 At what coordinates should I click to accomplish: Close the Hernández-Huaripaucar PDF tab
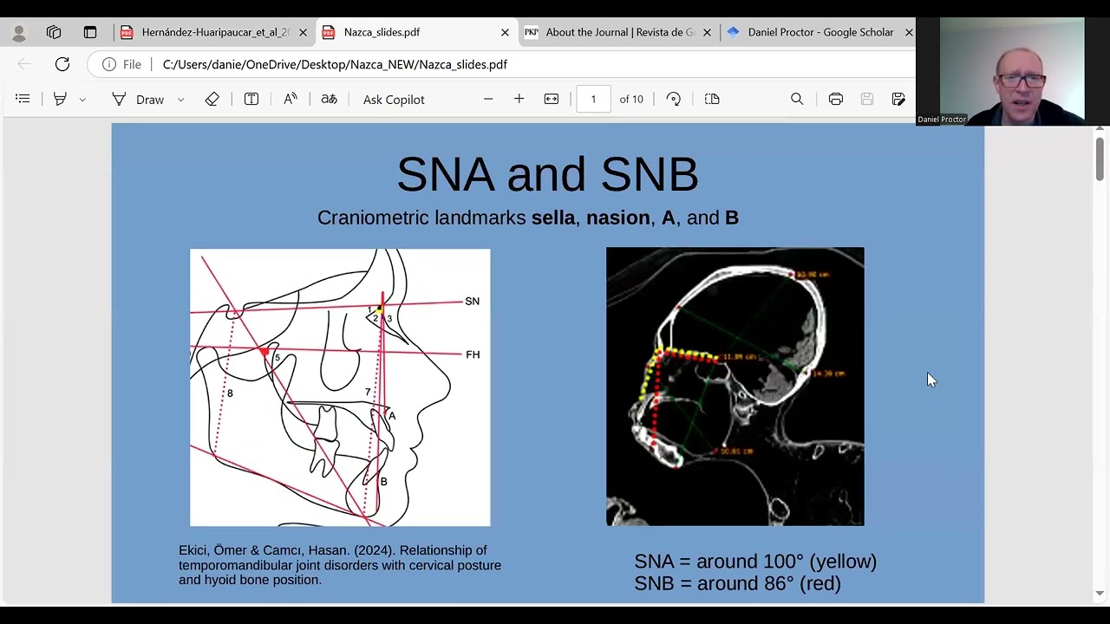303,32
